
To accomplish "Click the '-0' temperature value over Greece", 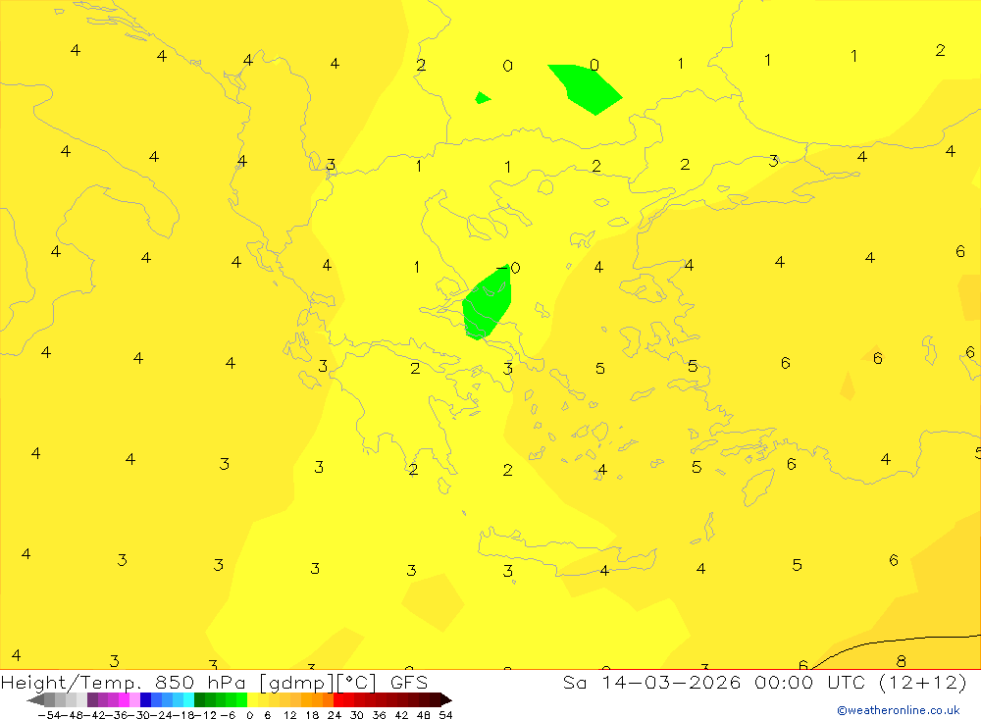I will click(x=508, y=268).
